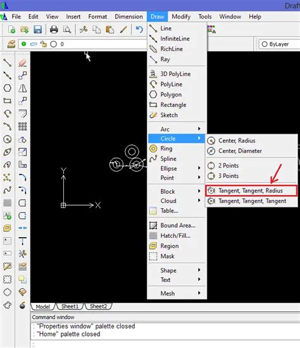Expand the Mesh submenu
Viewport: 300px width, 348px height.
[x=177, y=294]
